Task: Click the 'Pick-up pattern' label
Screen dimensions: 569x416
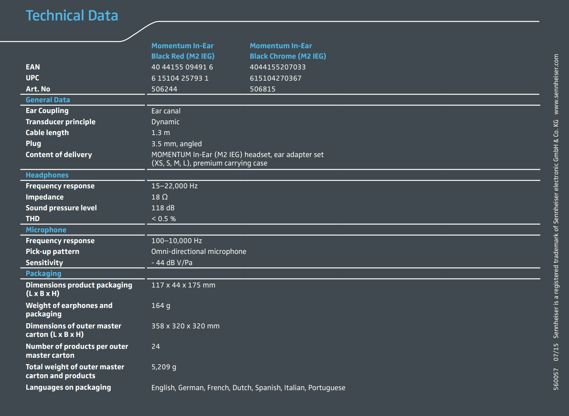Action: coord(52,252)
